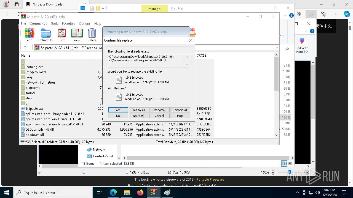This screenshot has height=198, width=353.
Task: Open Firefox from the taskbar
Action: pyautogui.click(x=140, y=193)
